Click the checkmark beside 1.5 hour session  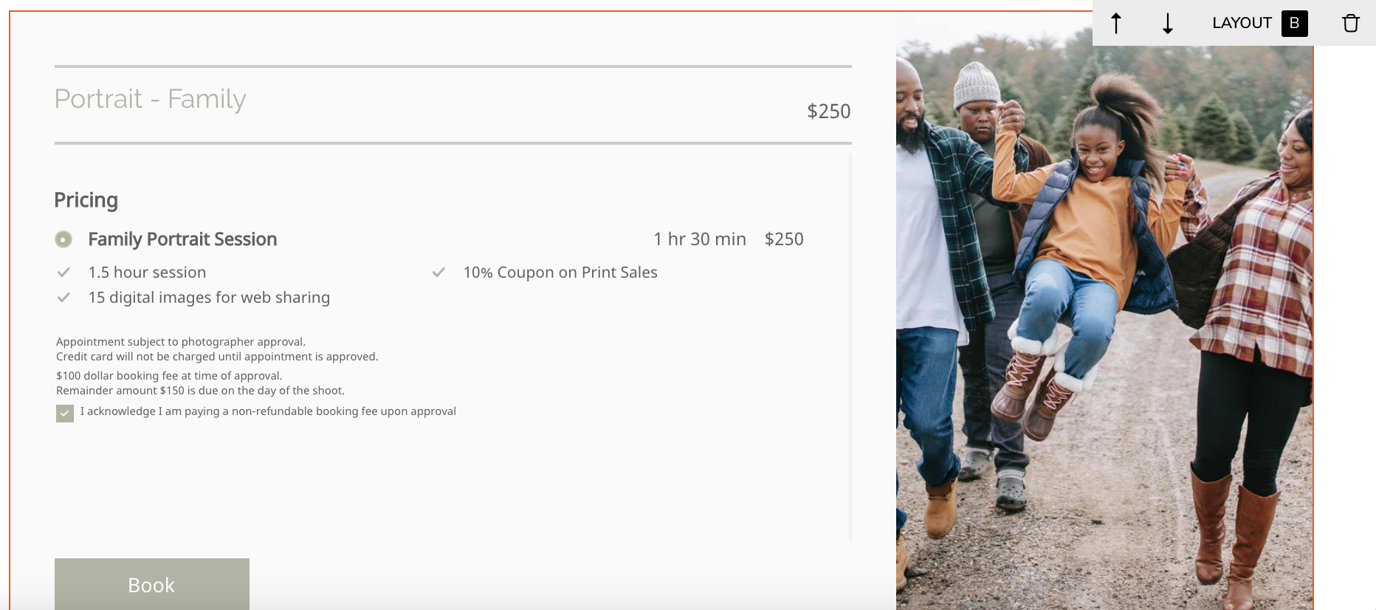[x=64, y=273]
